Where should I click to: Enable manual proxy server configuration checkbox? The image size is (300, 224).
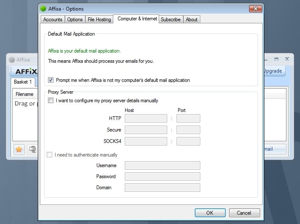[50, 101]
